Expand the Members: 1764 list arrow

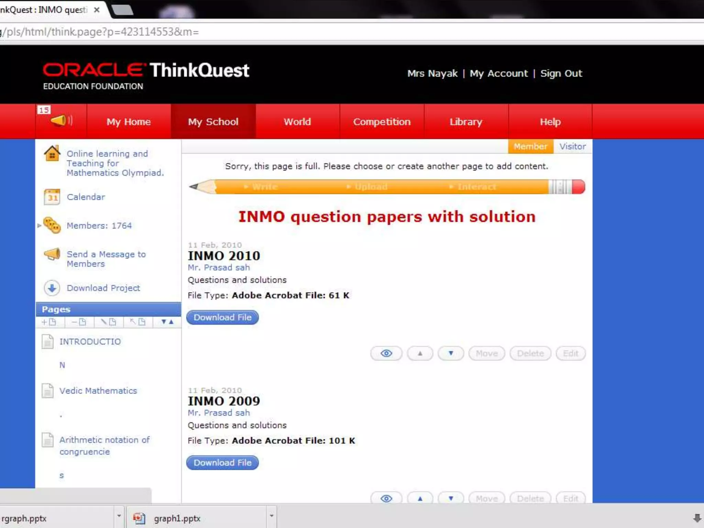point(39,225)
